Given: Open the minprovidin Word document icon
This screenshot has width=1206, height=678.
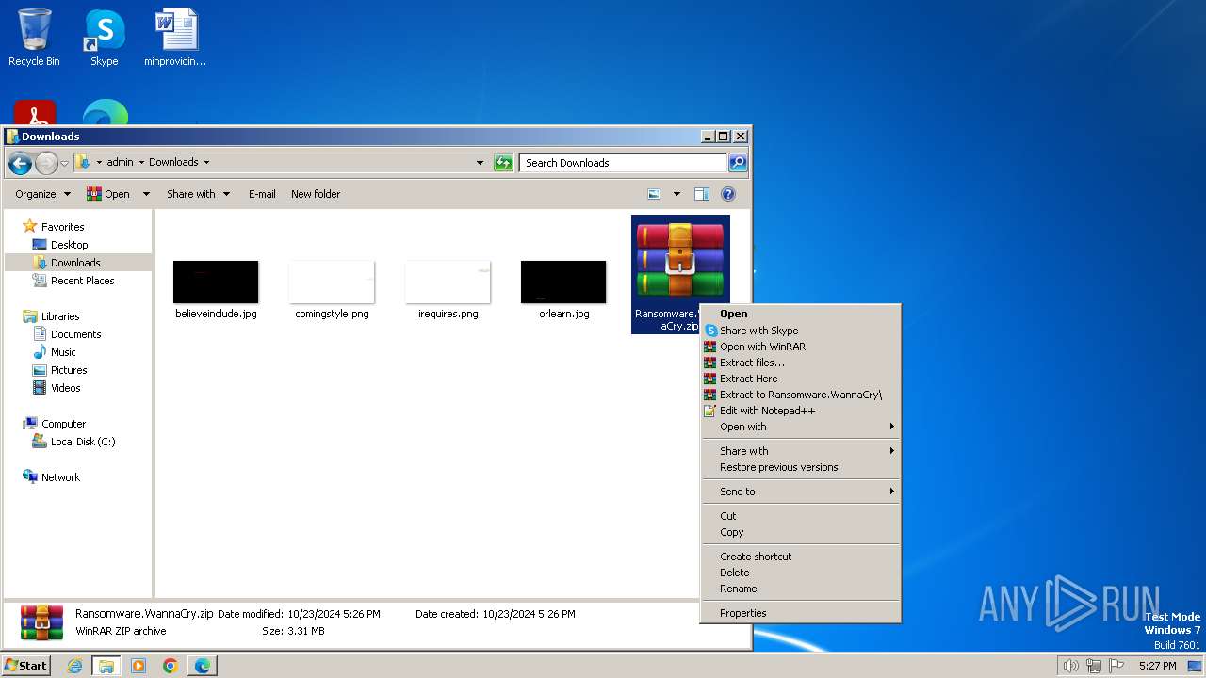Looking at the screenshot, I should click(175, 38).
